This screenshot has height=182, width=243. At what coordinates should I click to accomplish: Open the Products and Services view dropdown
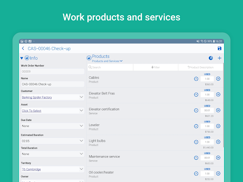tap(107, 61)
